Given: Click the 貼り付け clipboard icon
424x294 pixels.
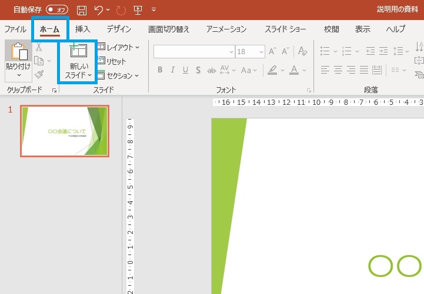Looking at the screenshot, I should 19,51.
